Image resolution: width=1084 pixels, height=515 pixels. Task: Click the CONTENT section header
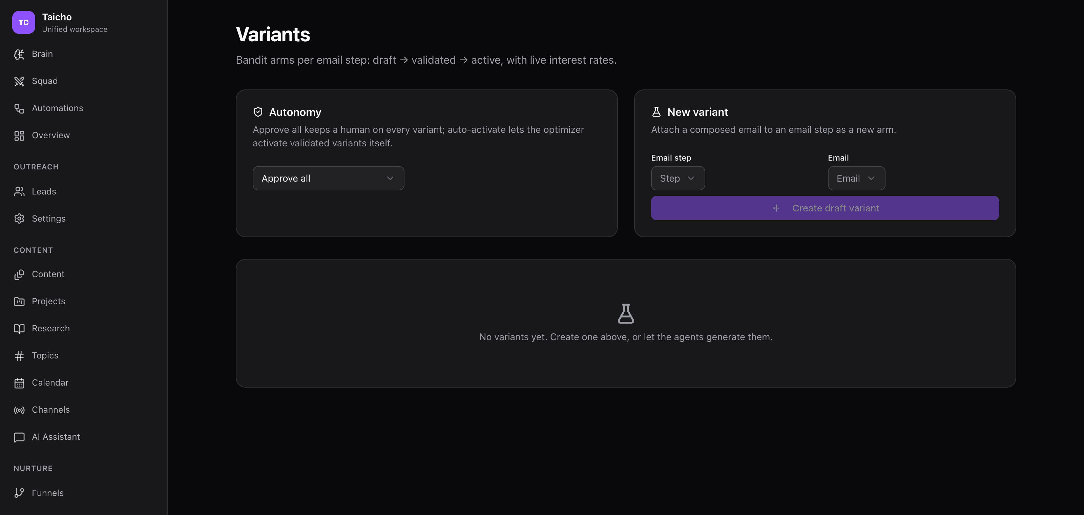coord(33,250)
